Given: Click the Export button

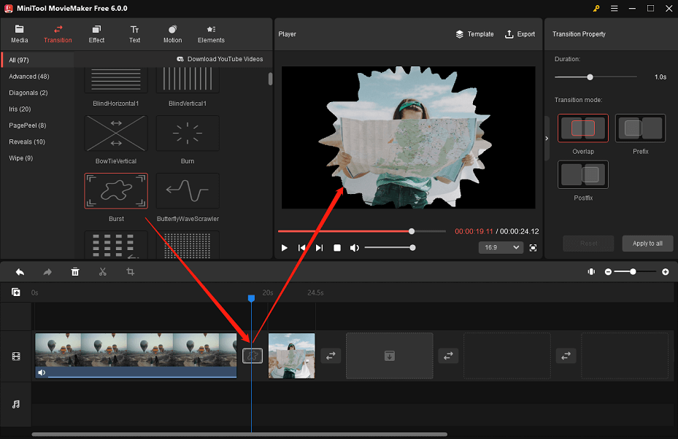Looking at the screenshot, I should tap(520, 34).
